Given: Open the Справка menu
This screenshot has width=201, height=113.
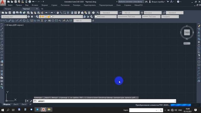Looking at the screenshot, I should coord(128,5).
